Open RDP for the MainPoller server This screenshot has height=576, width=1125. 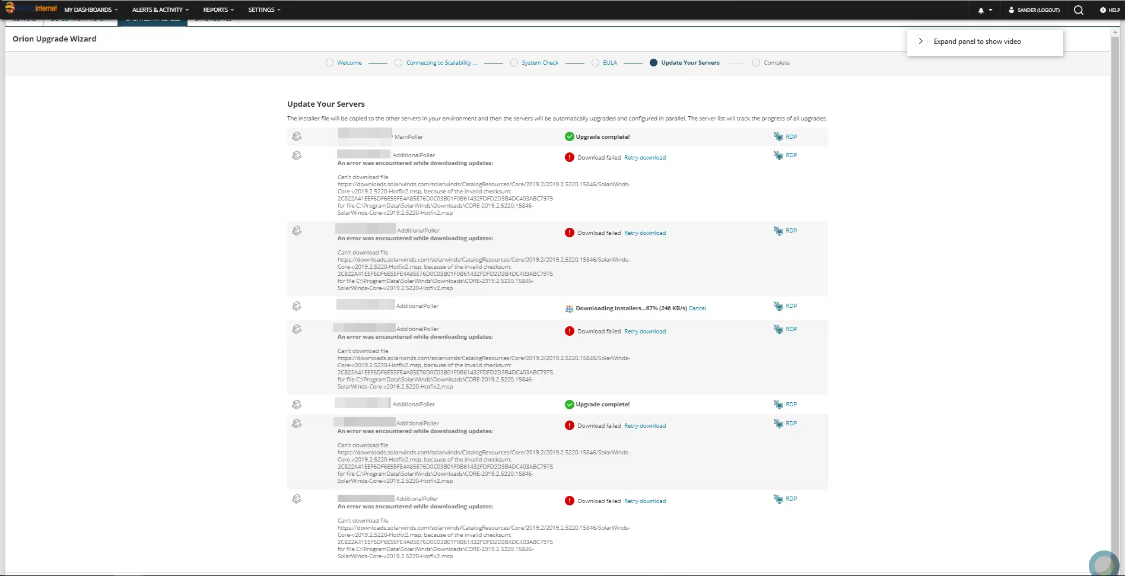click(x=786, y=136)
